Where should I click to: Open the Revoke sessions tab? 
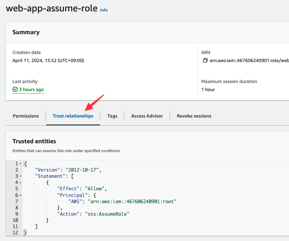tap(194, 116)
